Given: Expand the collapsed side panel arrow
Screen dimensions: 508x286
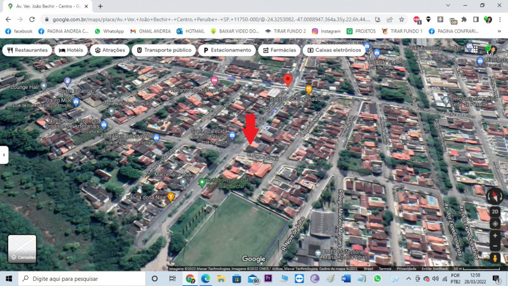Looking at the screenshot, I should (4, 155).
